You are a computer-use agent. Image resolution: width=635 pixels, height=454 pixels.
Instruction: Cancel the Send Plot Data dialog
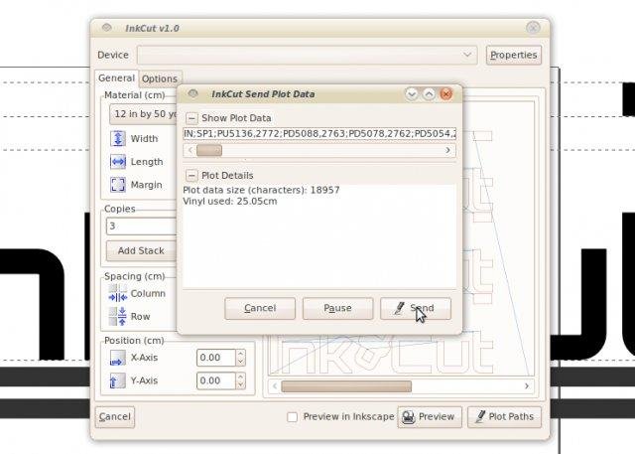click(260, 309)
